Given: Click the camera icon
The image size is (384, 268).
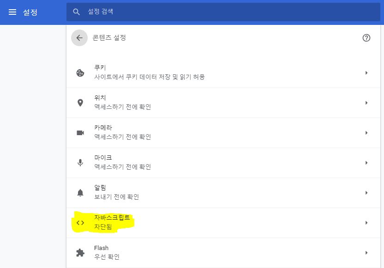Looking at the screenshot, I should point(80,133).
